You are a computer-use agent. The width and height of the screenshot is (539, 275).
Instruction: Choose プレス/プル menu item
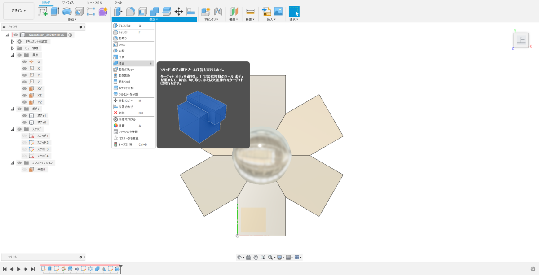pyautogui.click(x=134, y=26)
